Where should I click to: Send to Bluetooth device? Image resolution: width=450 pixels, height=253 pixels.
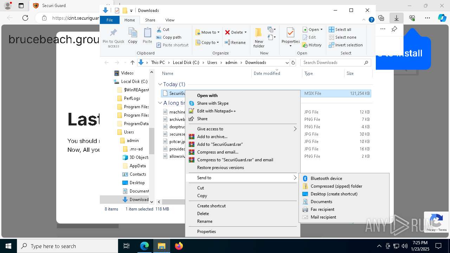(344, 179)
